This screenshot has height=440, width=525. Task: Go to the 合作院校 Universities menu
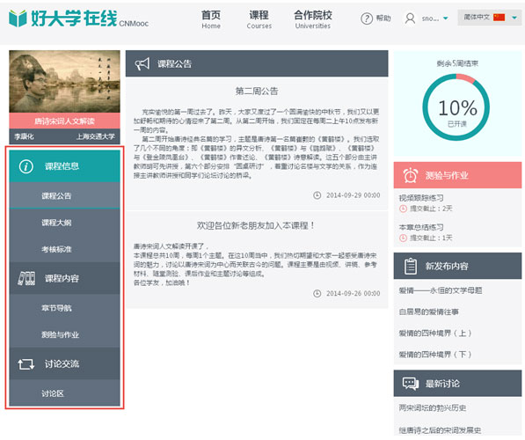(x=313, y=19)
